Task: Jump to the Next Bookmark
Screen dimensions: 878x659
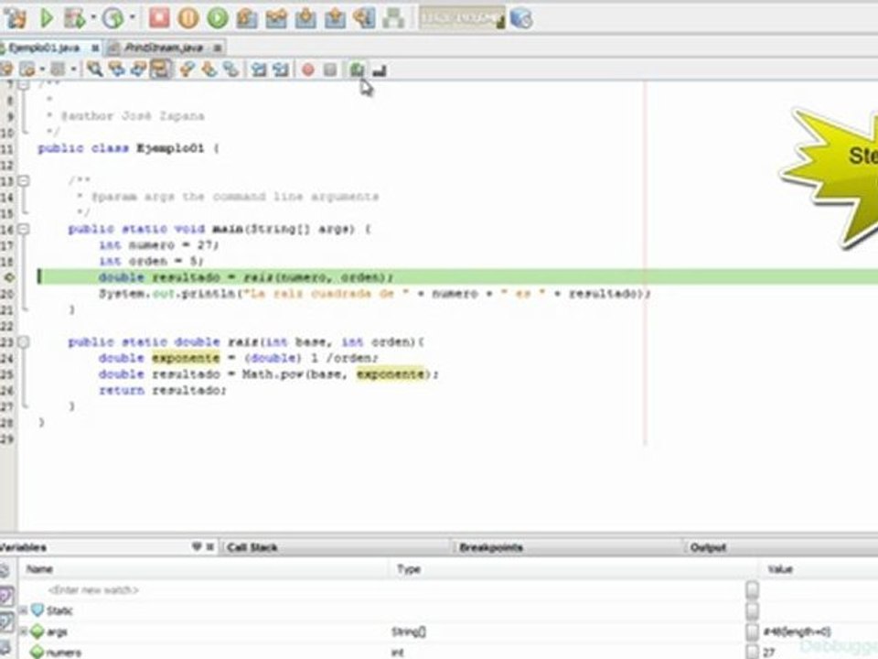Action: pos(209,70)
